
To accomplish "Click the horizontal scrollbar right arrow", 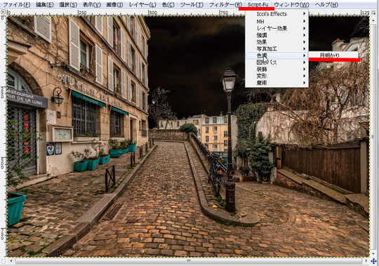I will (x=366, y=261).
